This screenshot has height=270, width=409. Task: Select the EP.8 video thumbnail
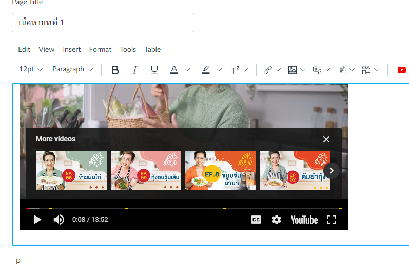220,170
